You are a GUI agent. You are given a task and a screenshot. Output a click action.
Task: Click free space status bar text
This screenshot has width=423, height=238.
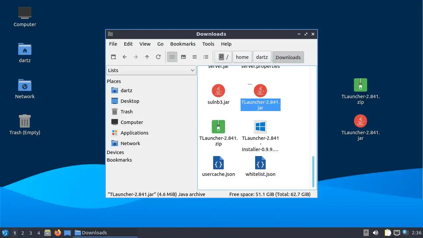pos(270,194)
